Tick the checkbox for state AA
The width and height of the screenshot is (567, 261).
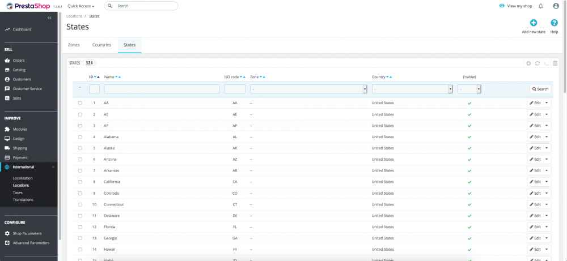80,103
